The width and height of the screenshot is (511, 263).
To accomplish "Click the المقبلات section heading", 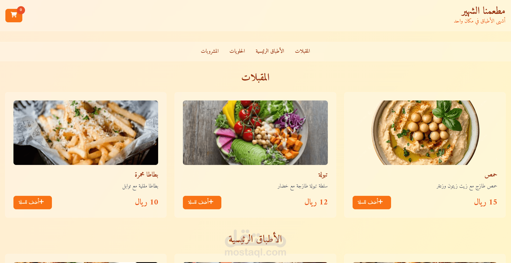I will 256,77.
